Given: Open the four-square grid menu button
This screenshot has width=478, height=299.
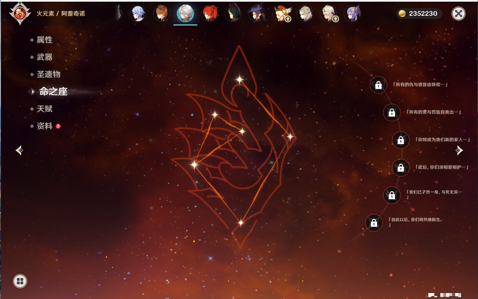Looking at the screenshot, I should pos(20,281).
